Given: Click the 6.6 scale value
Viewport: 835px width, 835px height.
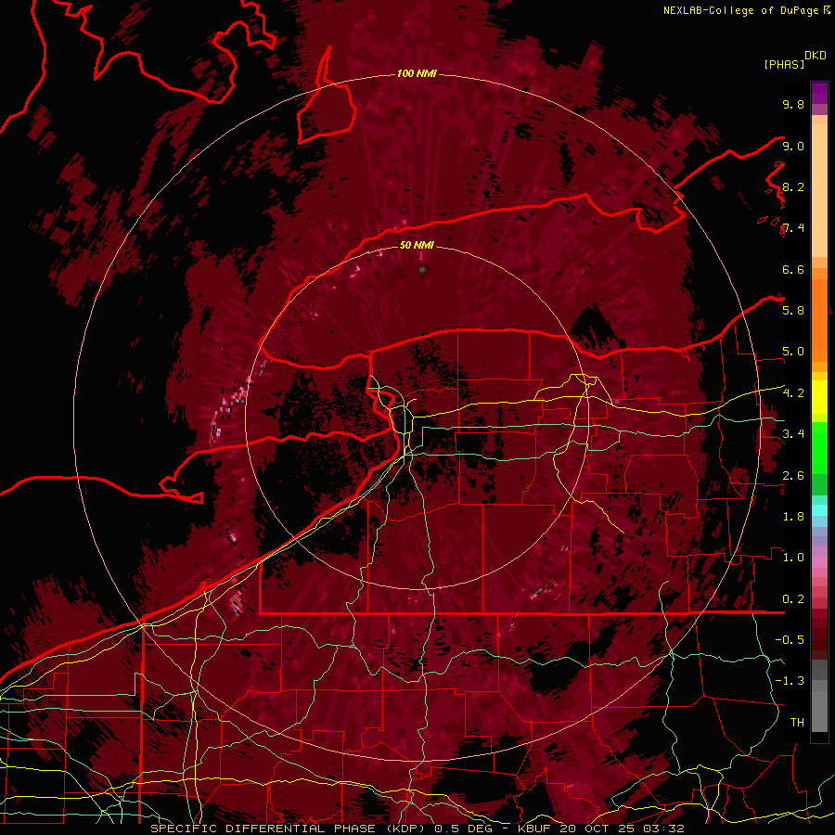Looking at the screenshot, I should 793,269.
